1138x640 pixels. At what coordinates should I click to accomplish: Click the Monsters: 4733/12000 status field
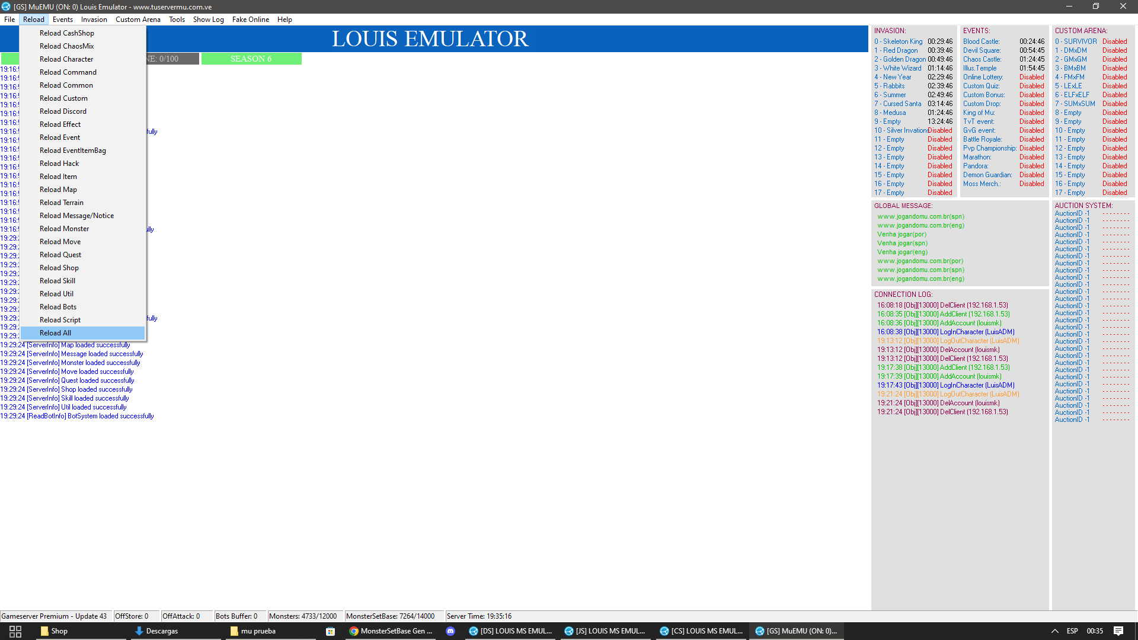[x=305, y=616]
